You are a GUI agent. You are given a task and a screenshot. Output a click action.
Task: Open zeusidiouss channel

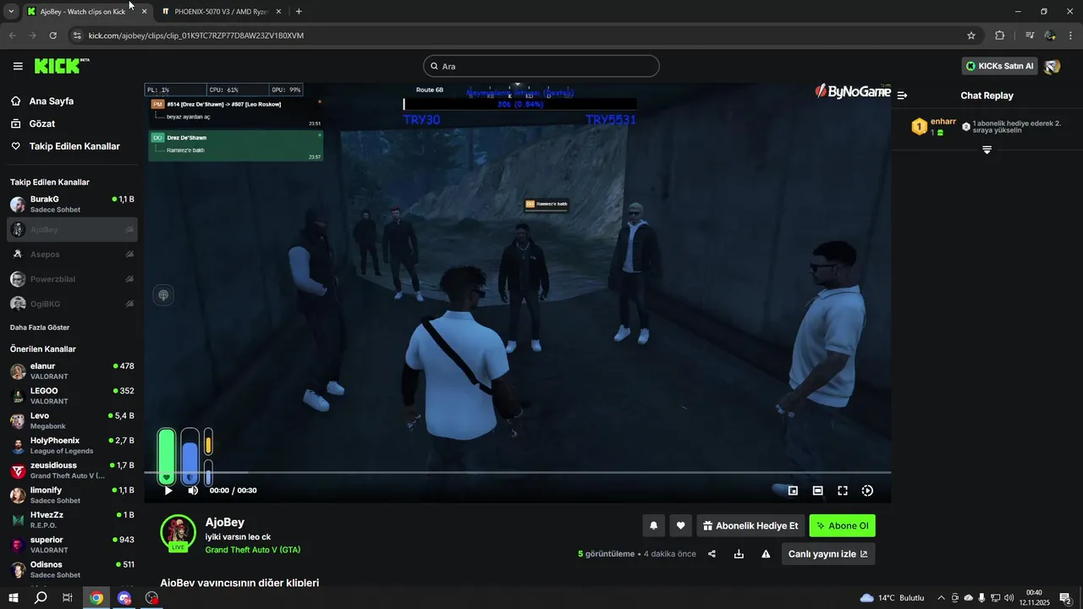pos(72,470)
